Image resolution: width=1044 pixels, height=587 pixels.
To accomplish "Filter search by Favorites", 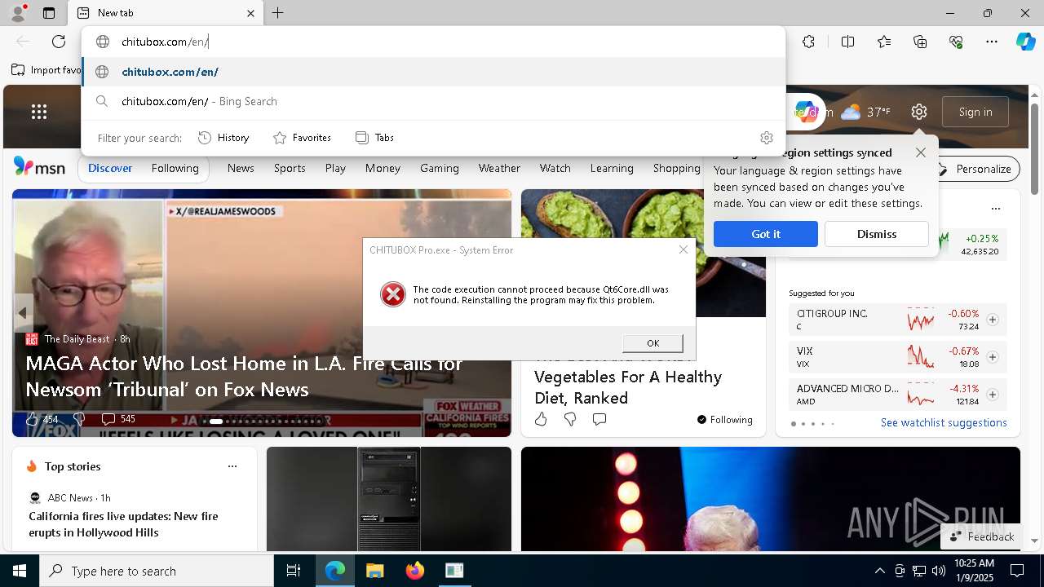I will tap(302, 138).
